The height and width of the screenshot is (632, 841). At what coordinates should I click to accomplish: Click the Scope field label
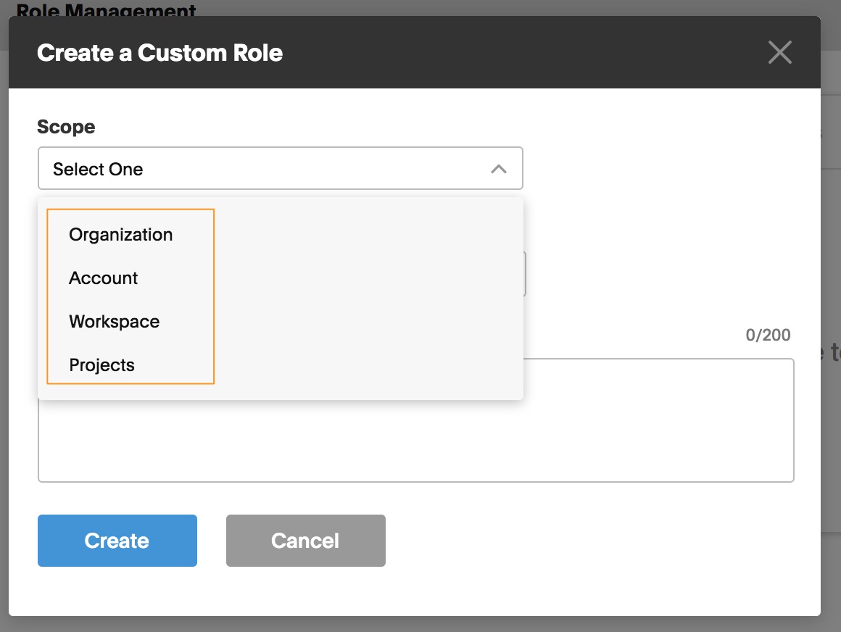point(66,127)
